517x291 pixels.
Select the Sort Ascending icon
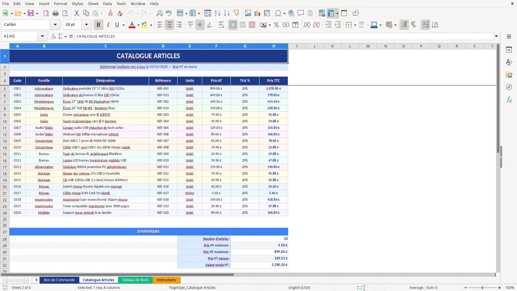218,13
